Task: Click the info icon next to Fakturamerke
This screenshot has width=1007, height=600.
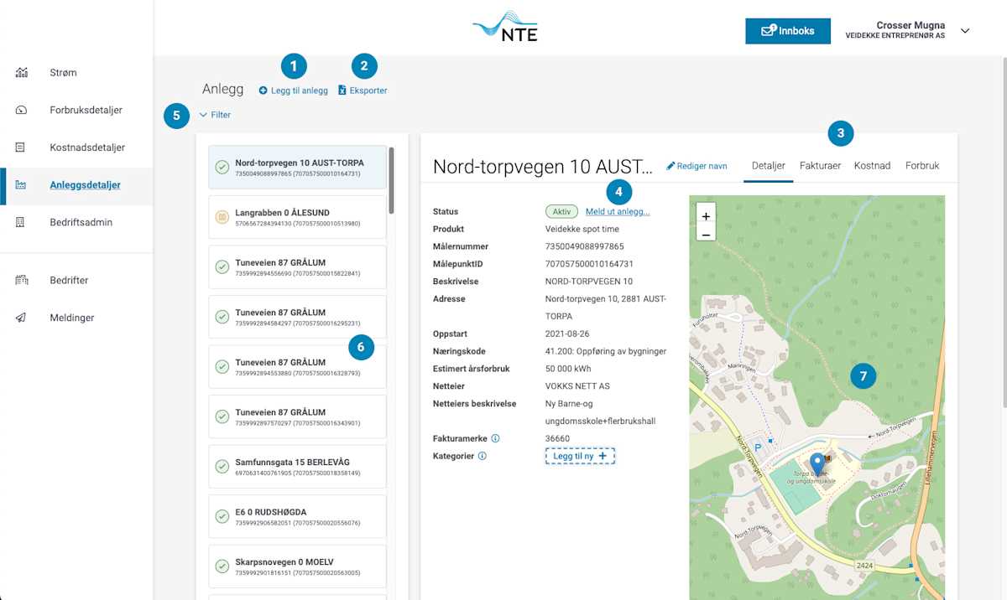Action: coord(495,438)
